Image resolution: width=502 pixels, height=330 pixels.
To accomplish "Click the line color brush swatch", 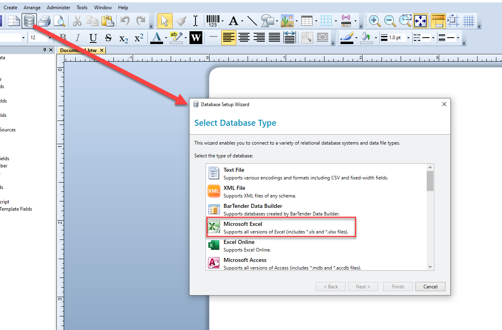I will point(347,38).
